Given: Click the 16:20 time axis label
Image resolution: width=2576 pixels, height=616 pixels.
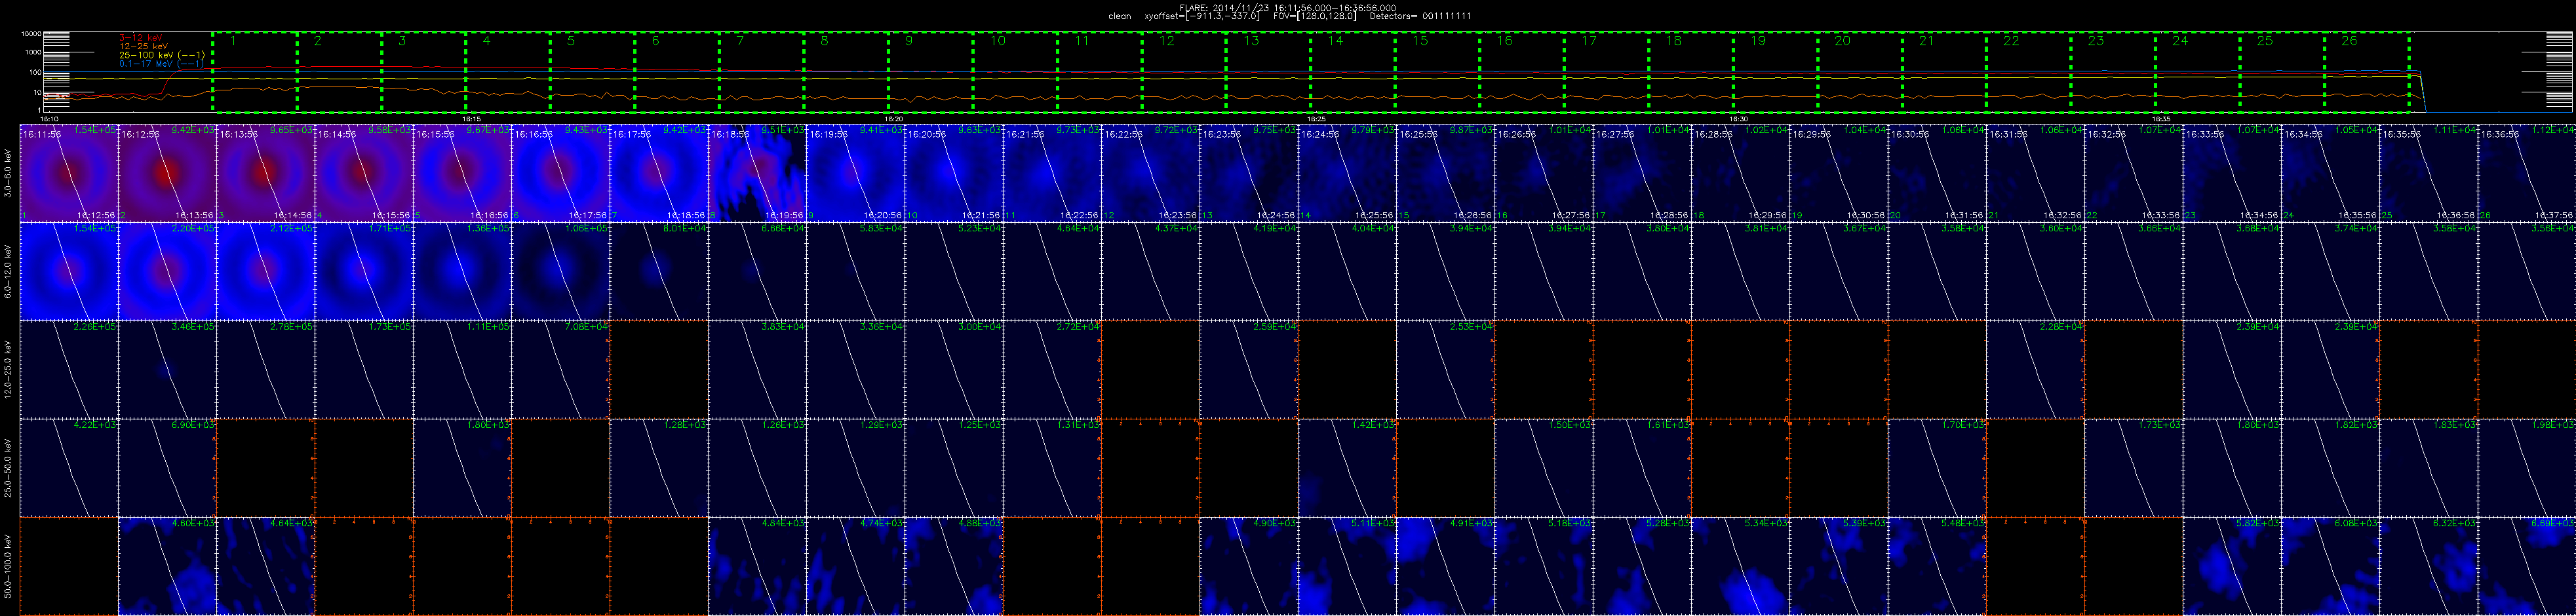Looking at the screenshot, I should pyautogui.click(x=894, y=119).
